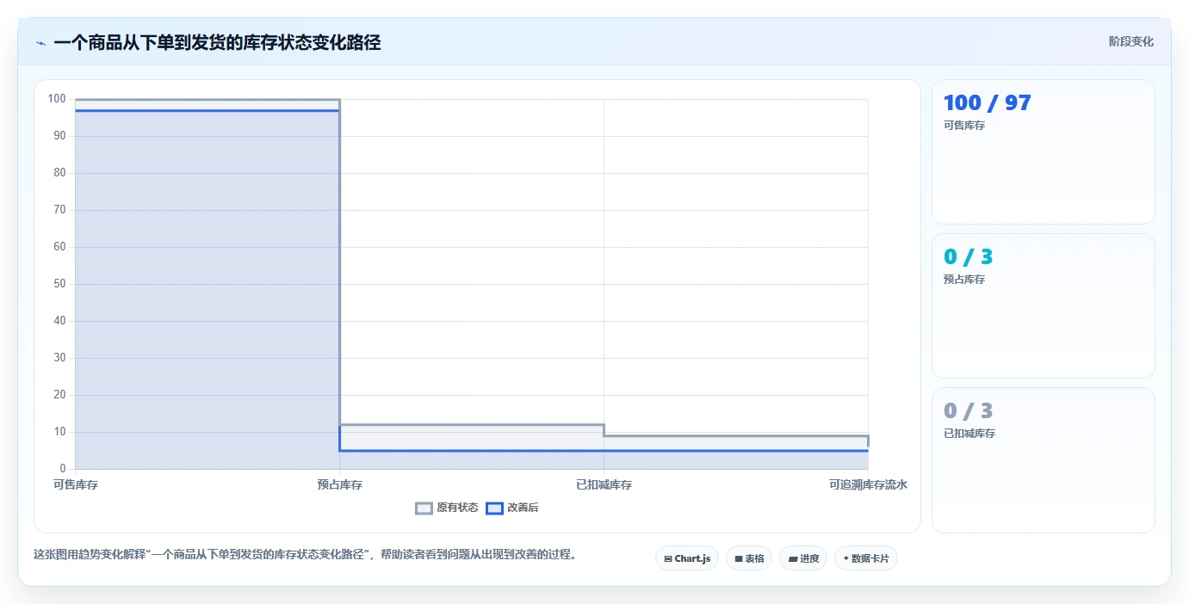Viewport: 1189px width, 604px height.
Task: Click the 原有状态 legend label
Action: click(x=457, y=508)
